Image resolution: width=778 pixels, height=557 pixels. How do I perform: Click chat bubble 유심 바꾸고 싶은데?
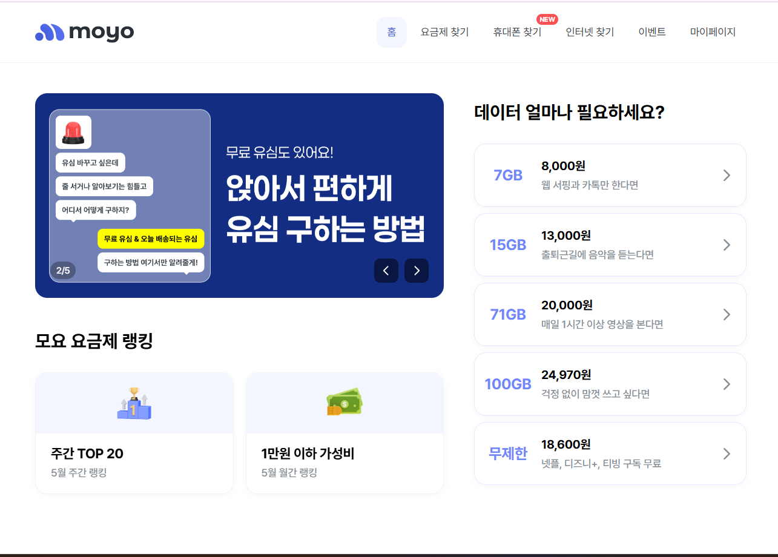[x=90, y=162]
